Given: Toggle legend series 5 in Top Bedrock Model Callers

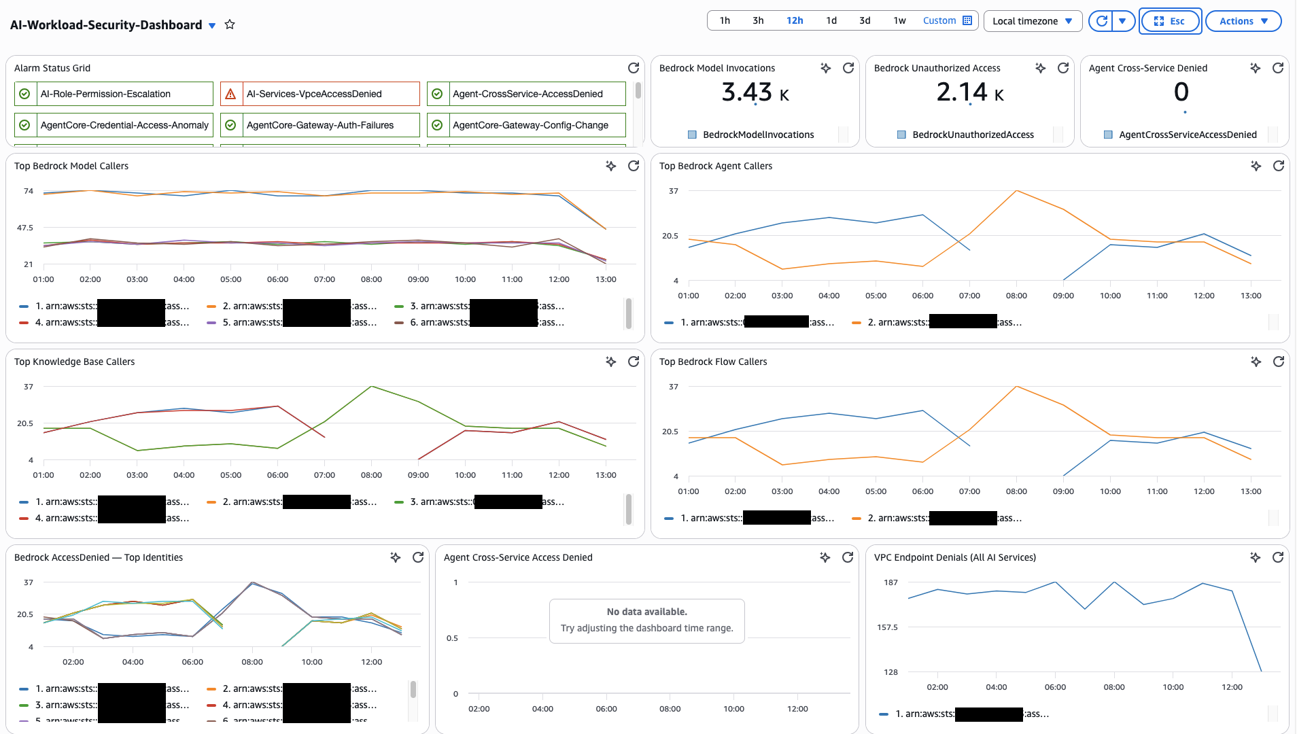Looking at the screenshot, I should [x=292, y=322].
